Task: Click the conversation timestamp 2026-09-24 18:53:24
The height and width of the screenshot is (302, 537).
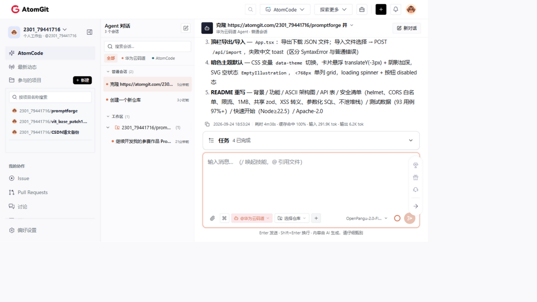Action: (x=232, y=124)
